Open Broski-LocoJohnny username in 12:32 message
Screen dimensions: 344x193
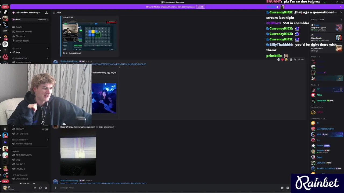[x=69, y=181]
